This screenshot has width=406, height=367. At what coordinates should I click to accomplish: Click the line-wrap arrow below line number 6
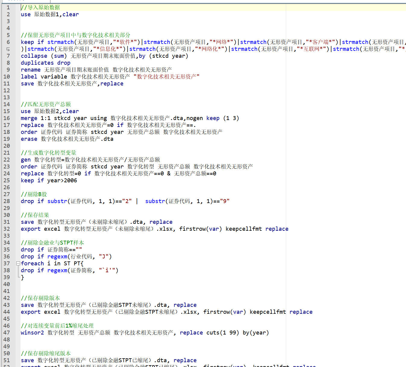coord(8,49)
